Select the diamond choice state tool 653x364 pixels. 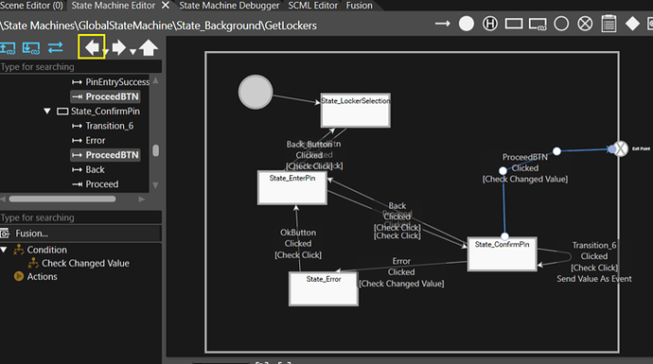click(632, 24)
